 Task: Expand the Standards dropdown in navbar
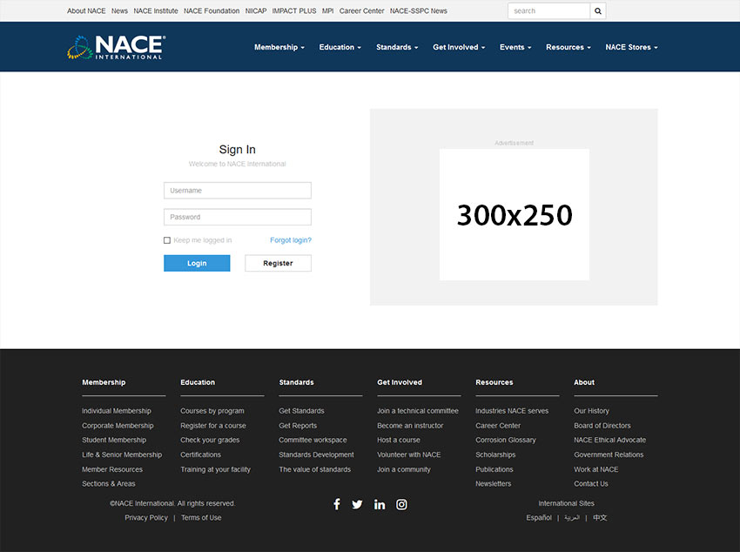tap(397, 47)
